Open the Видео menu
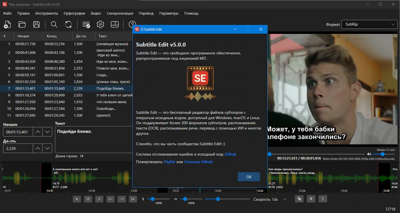The width and height of the screenshot is (400, 213). [96, 13]
